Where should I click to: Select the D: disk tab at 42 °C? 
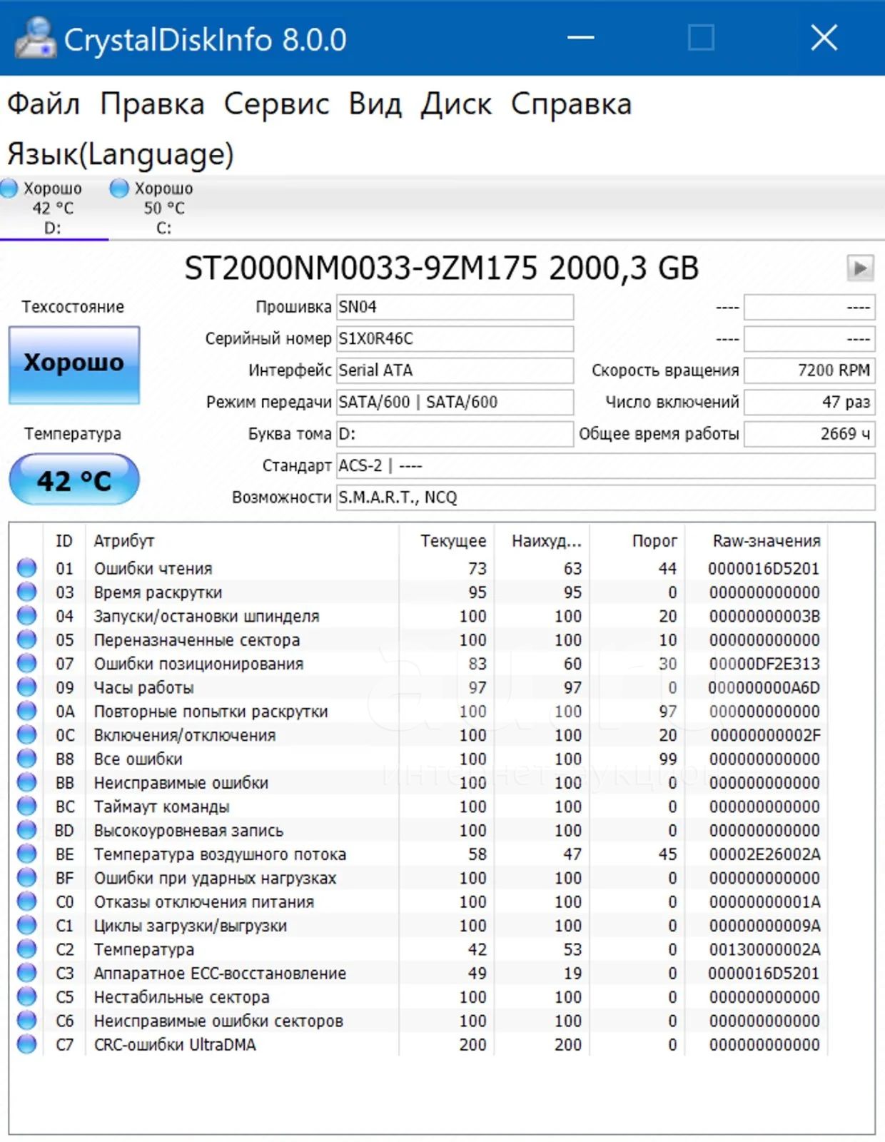(54, 208)
